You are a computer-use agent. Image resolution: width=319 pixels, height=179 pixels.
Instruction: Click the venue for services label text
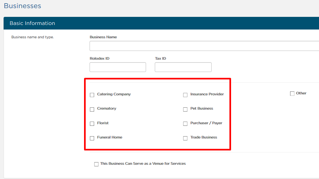[143, 163]
